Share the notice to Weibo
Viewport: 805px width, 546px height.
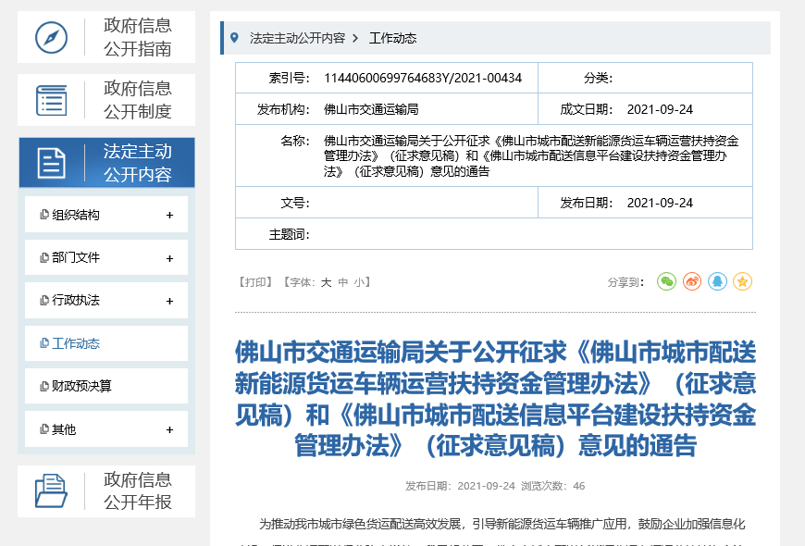[x=691, y=280]
